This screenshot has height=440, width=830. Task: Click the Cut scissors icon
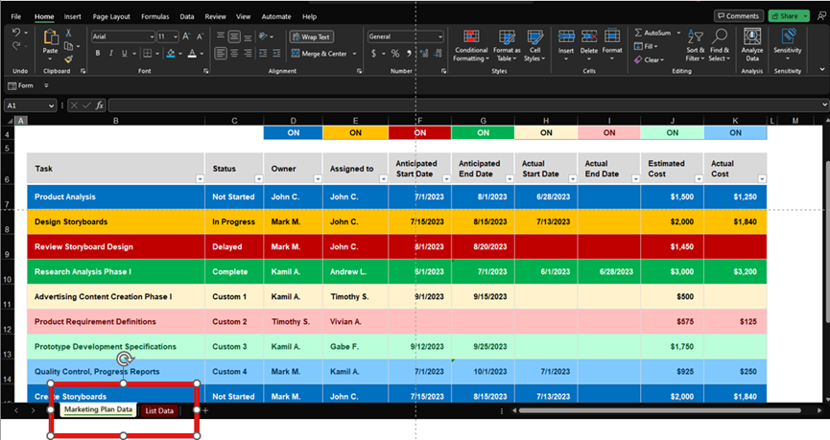click(68, 33)
